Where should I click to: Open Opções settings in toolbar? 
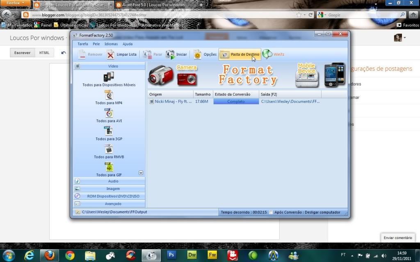coord(205,54)
